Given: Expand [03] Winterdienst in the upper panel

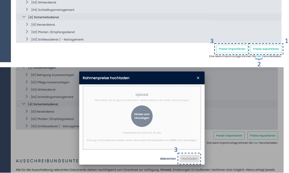Looking at the screenshot, I should click(x=27, y=2).
